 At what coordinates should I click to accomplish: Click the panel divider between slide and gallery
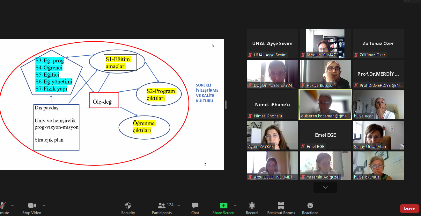pyautogui.click(x=226, y=105)
